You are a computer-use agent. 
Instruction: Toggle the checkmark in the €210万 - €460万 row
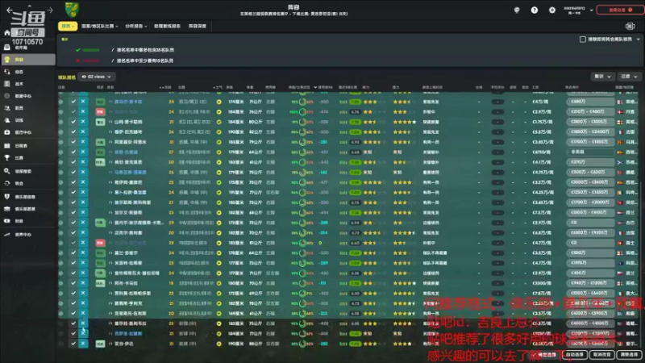(73, 111)
